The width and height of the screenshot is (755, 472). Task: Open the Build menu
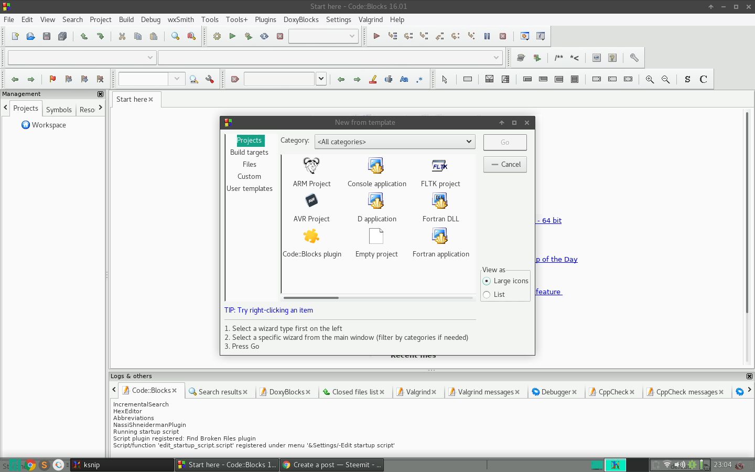tap(126, 19)
